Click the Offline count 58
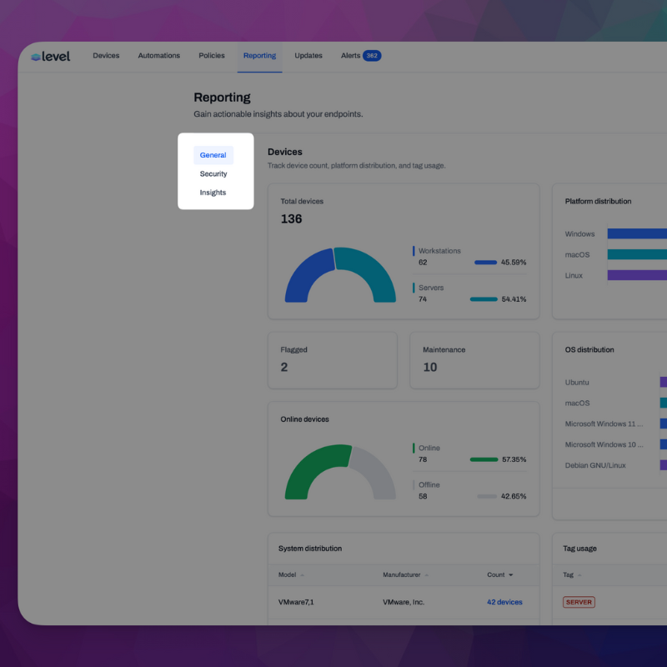 423,496
